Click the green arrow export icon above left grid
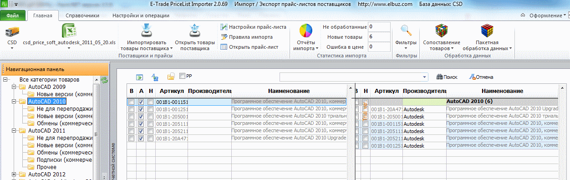570x180 pixels. [140, 77]
